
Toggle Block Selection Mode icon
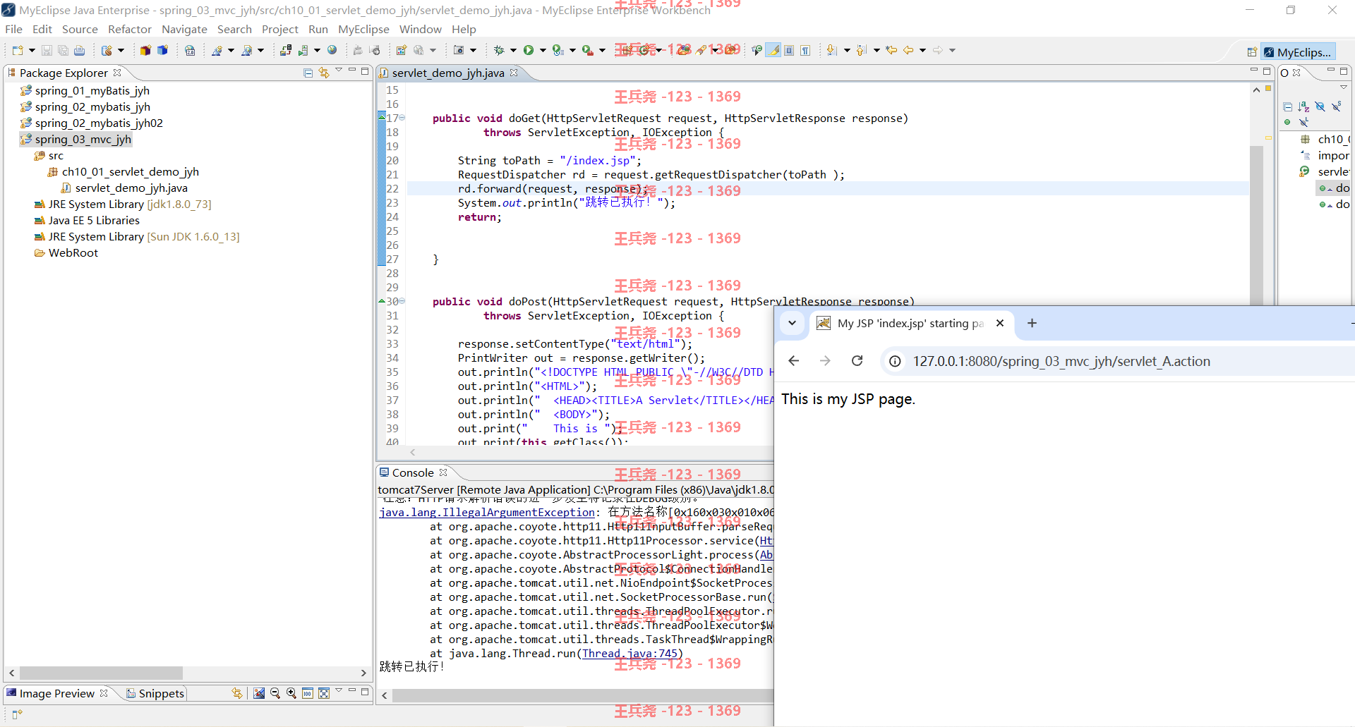(789, 50)
